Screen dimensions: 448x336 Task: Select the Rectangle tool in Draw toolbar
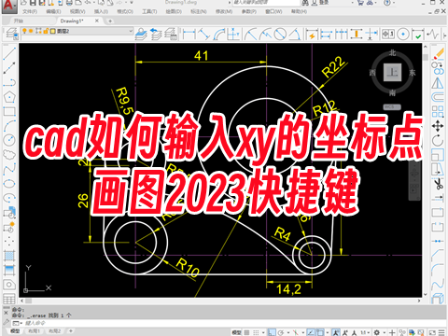click(x=9, y=111)
